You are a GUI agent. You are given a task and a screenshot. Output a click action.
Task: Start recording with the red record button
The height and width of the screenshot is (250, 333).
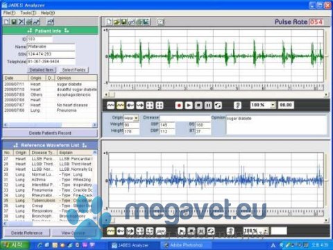[179, 106]
